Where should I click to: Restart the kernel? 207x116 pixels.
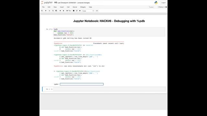click(77, 11)
